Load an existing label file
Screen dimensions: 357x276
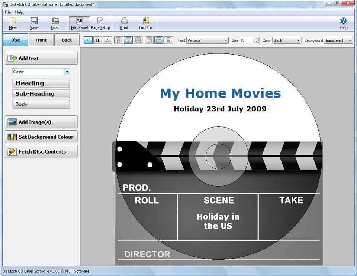tap(55, 23)
